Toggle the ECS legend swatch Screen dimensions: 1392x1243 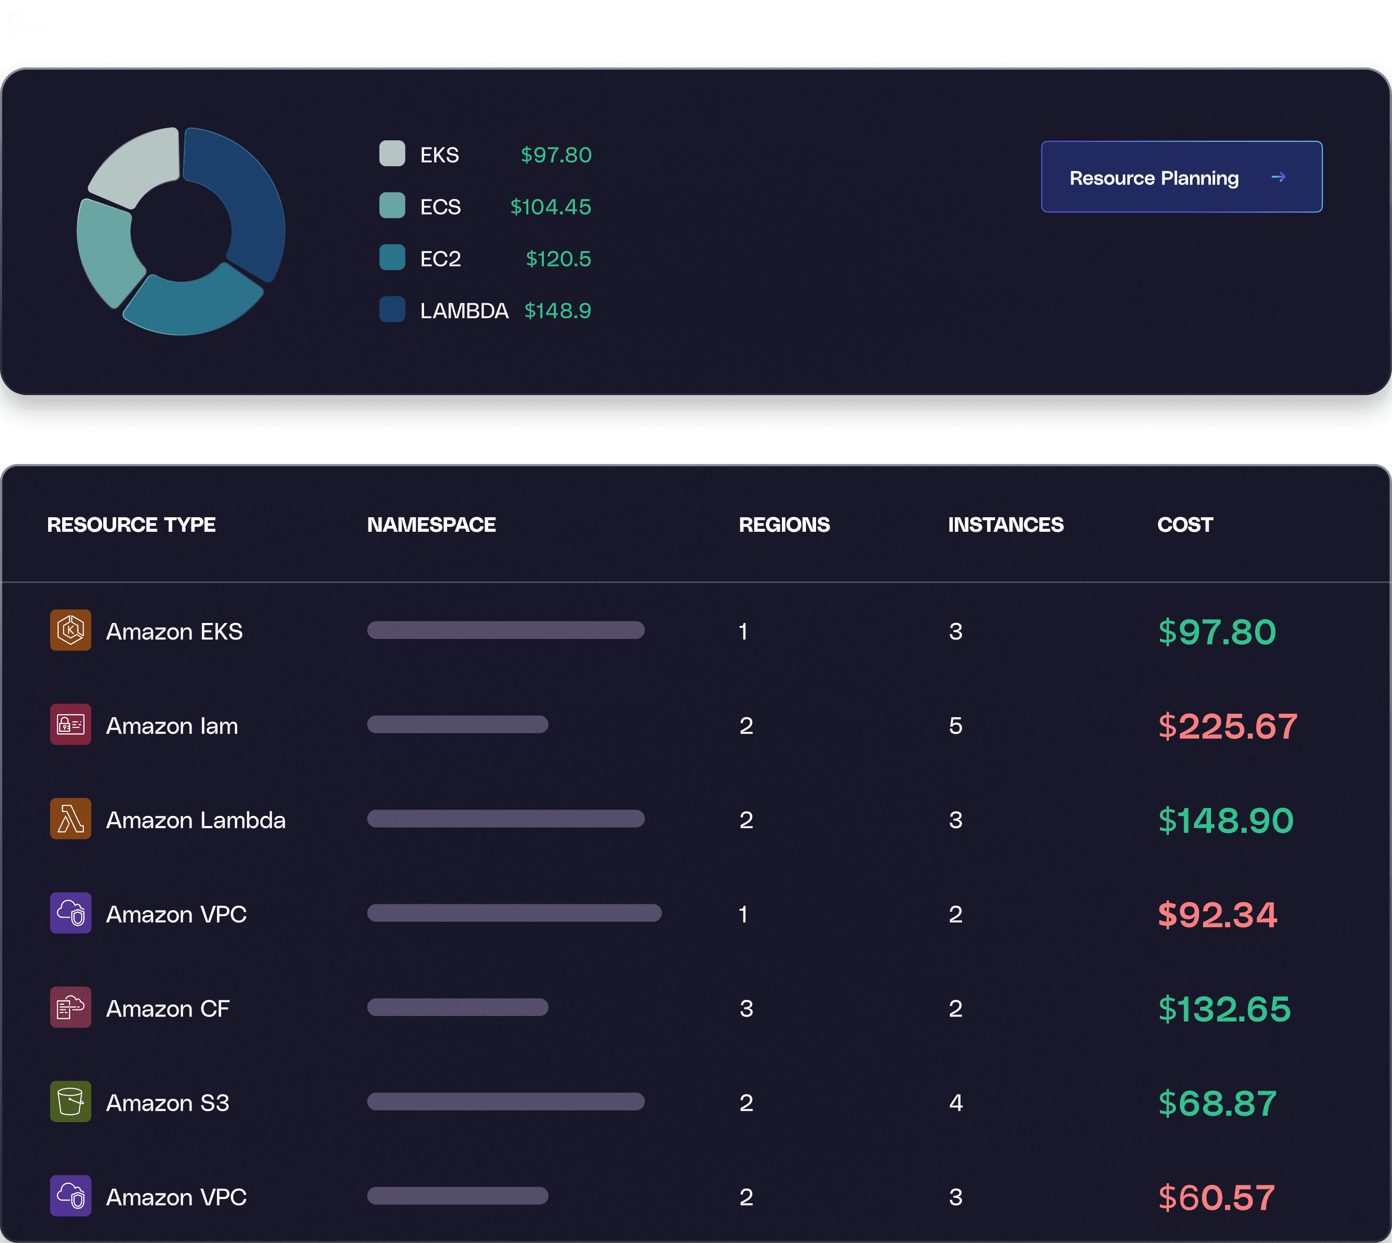(x=392, y=205)
